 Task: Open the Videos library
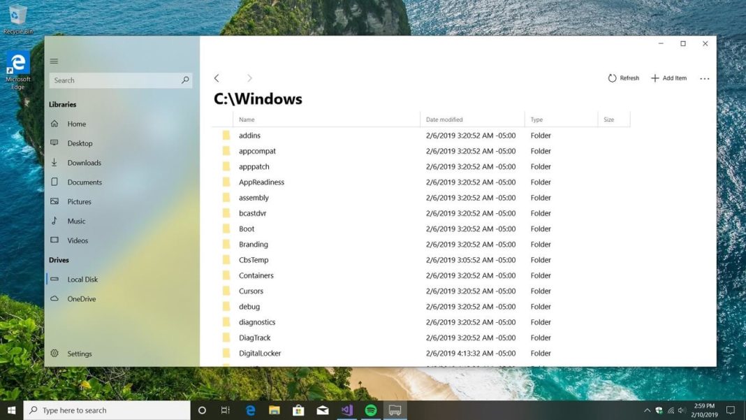point(77,240)
